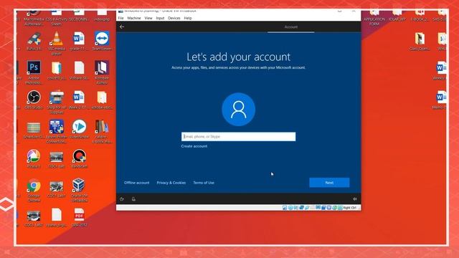Open the Oracle VM VirtualBox desktop shortcut
The width and height of the screenshot is (459, 258).
[x=79, y=191]
